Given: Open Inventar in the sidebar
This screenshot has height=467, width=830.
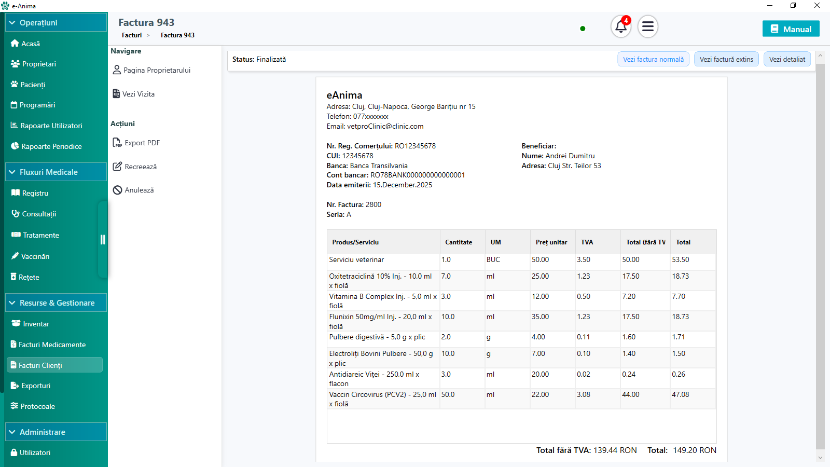Looking at the screenshot, I should tap(36, 324).
